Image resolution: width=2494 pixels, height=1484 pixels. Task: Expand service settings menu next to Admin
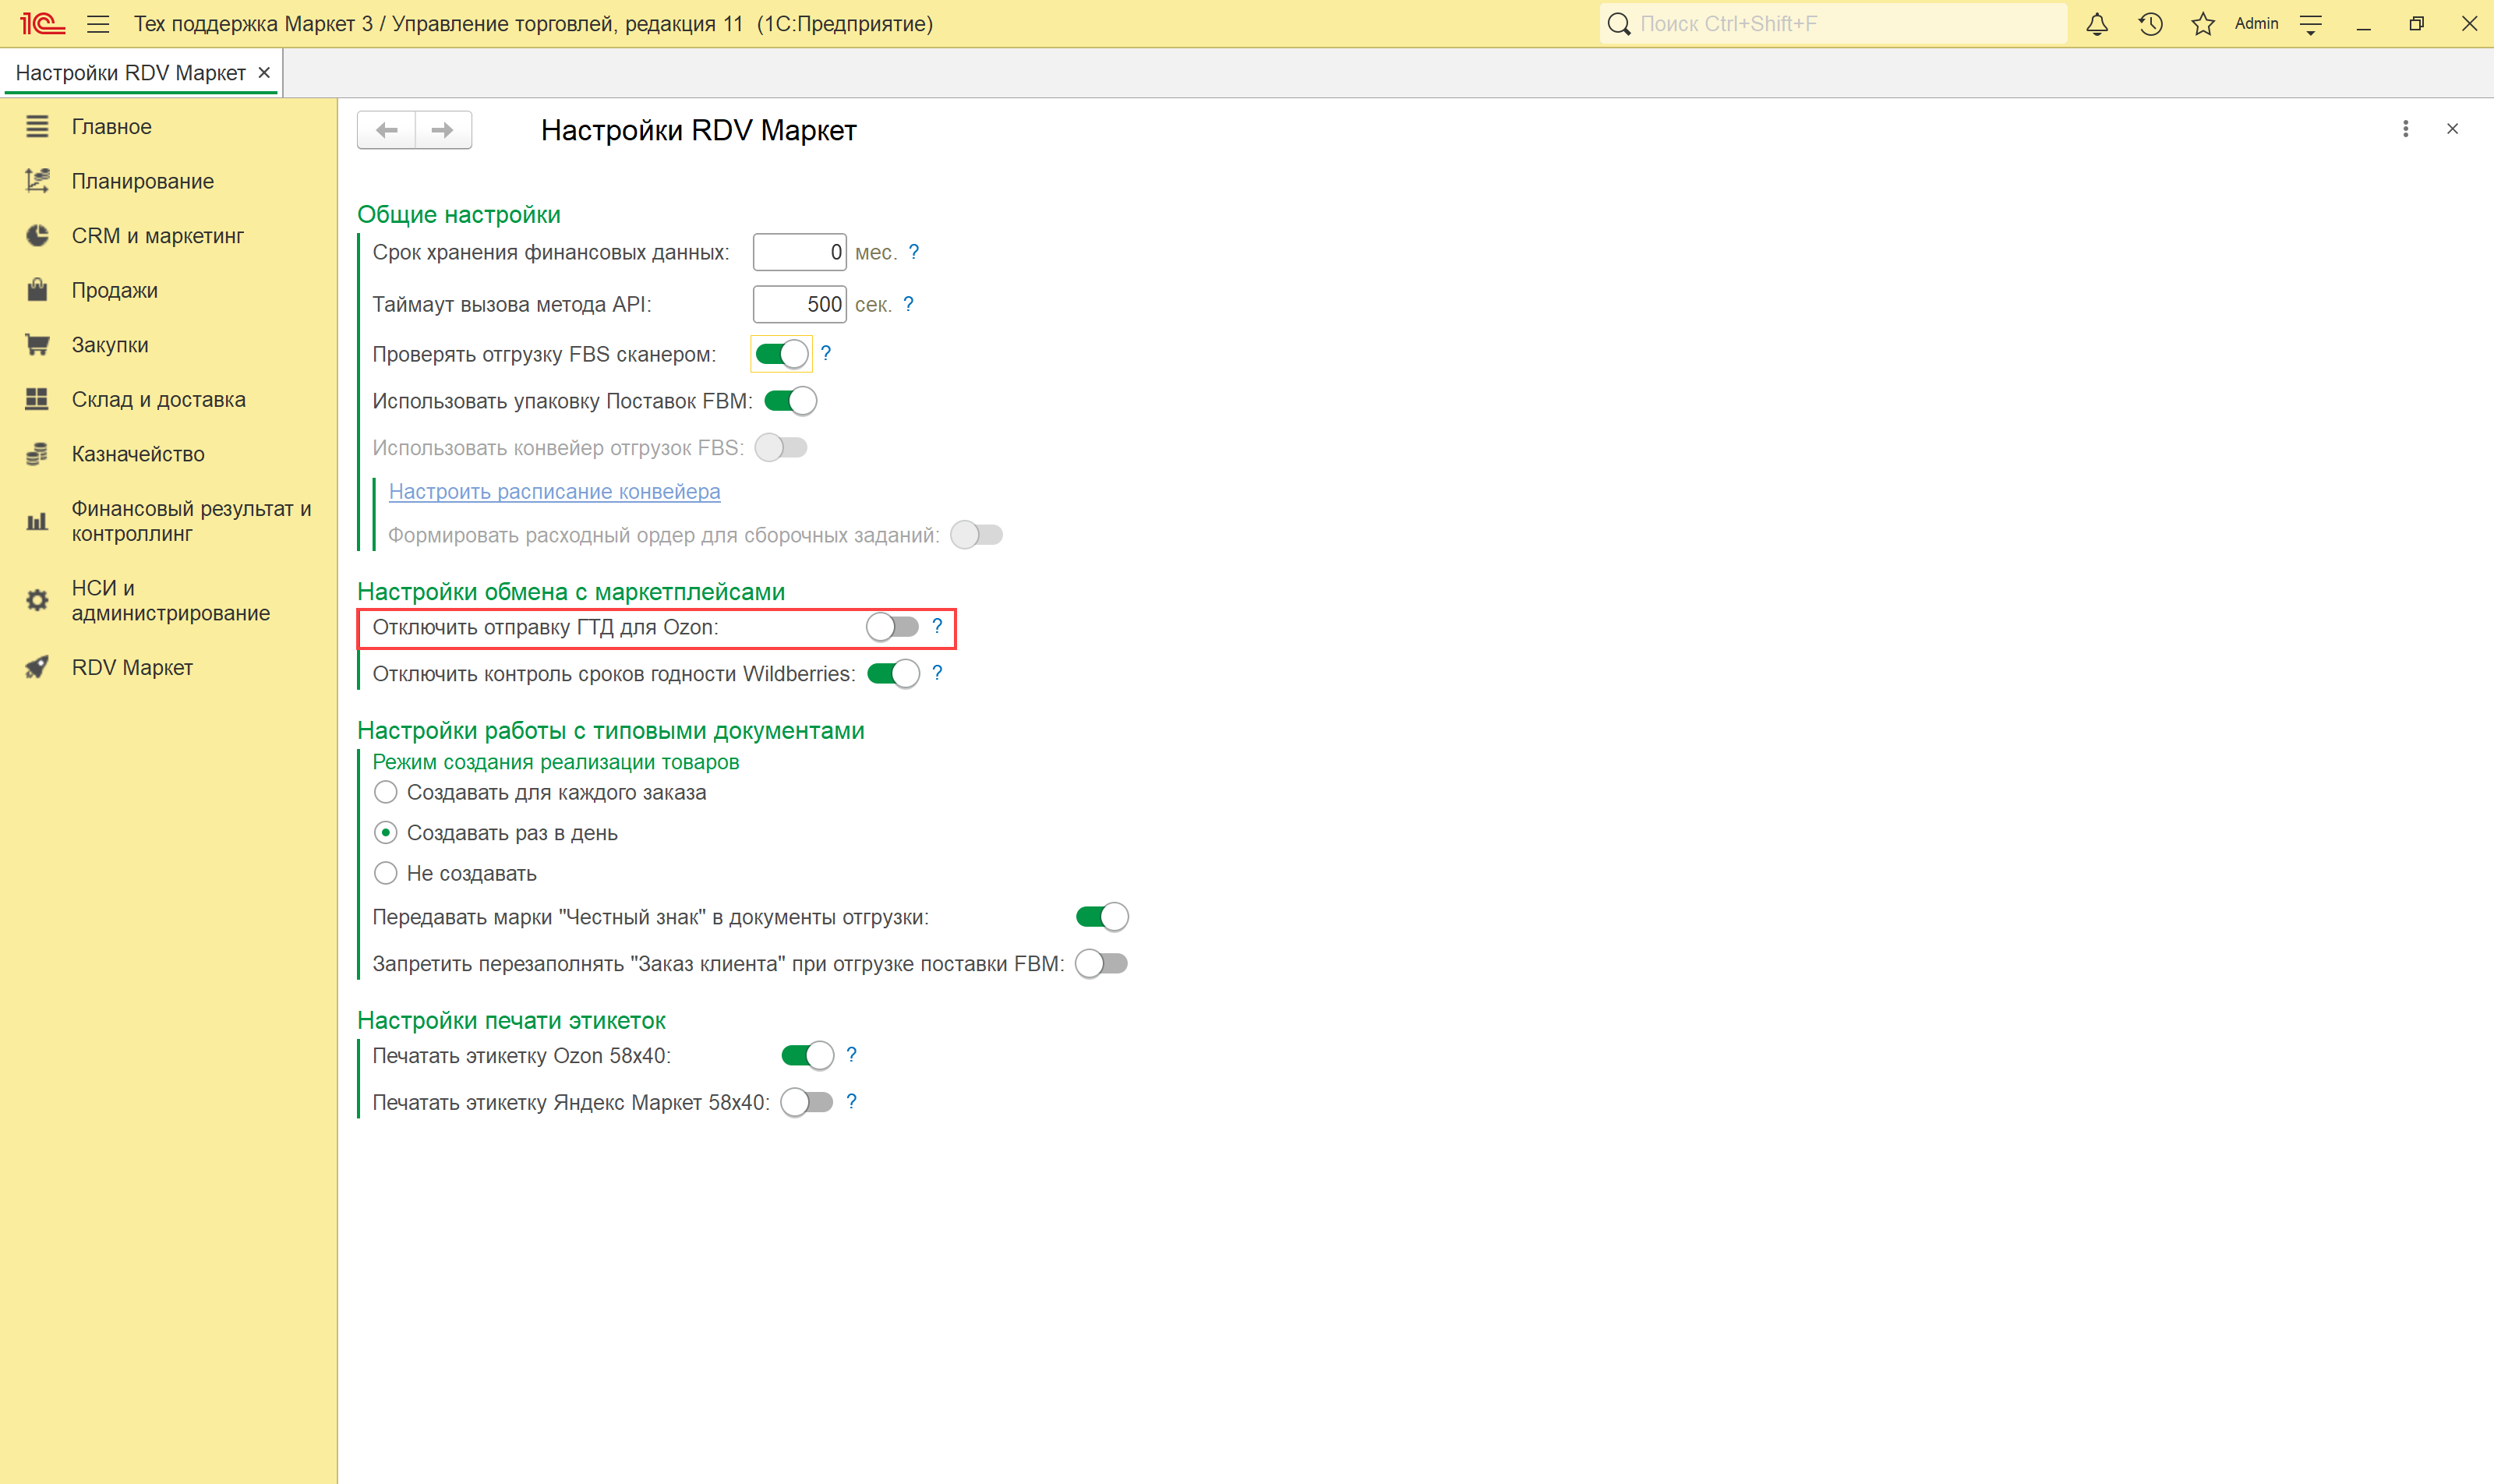click(2311, 24)
